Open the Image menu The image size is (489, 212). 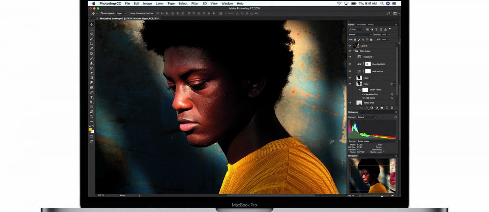pyautogui.click(x=148, y=3)
